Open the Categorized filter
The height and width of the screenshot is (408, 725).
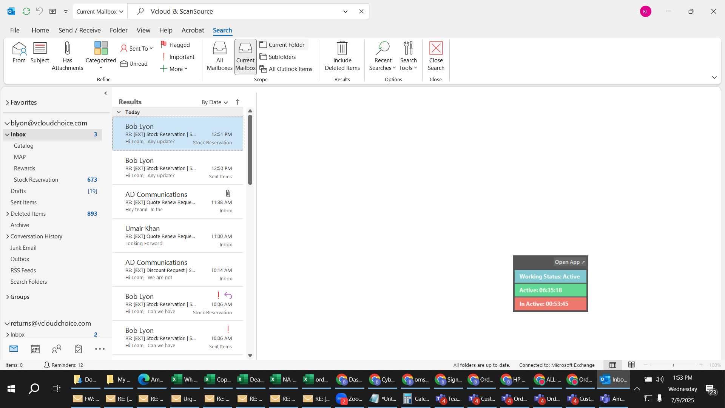click(x=101, y=56)
